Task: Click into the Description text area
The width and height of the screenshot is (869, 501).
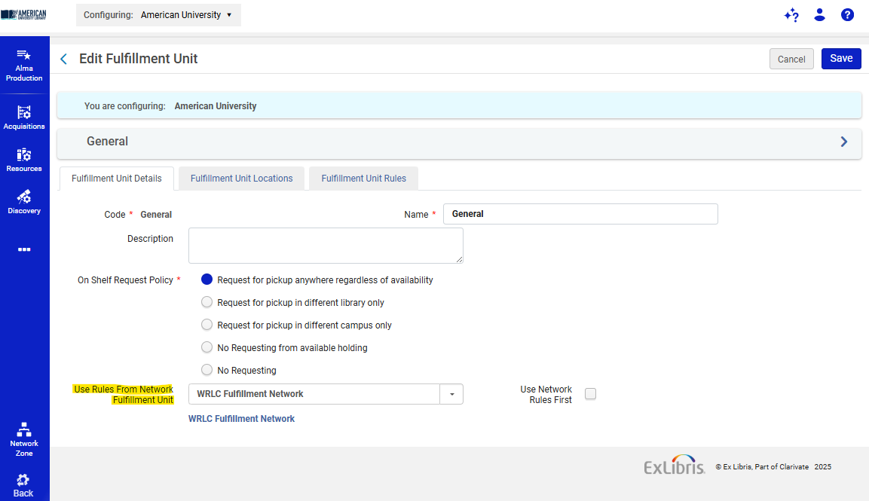Action: coord(326,246)
